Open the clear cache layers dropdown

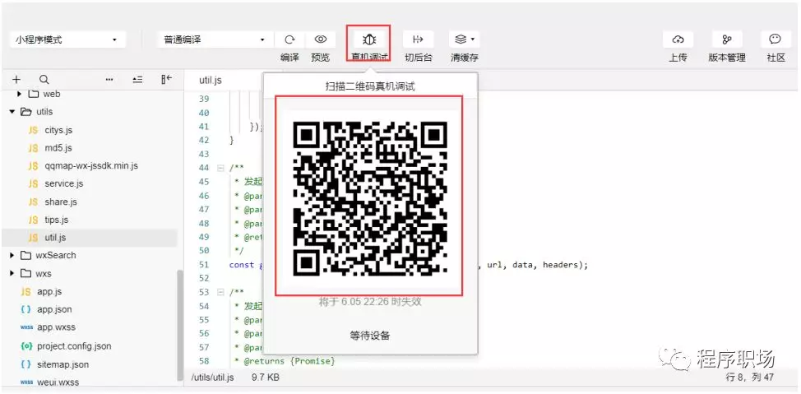[465, 39]
